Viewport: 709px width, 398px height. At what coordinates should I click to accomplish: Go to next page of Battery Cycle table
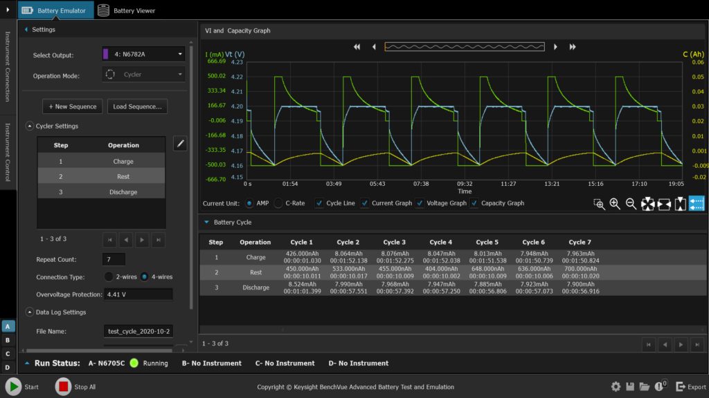pyautogui.click(x=681, y=345)
